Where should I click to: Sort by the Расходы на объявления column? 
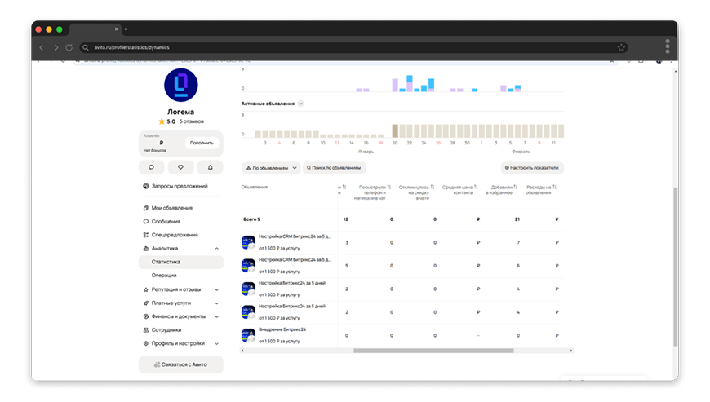point(541,189)
